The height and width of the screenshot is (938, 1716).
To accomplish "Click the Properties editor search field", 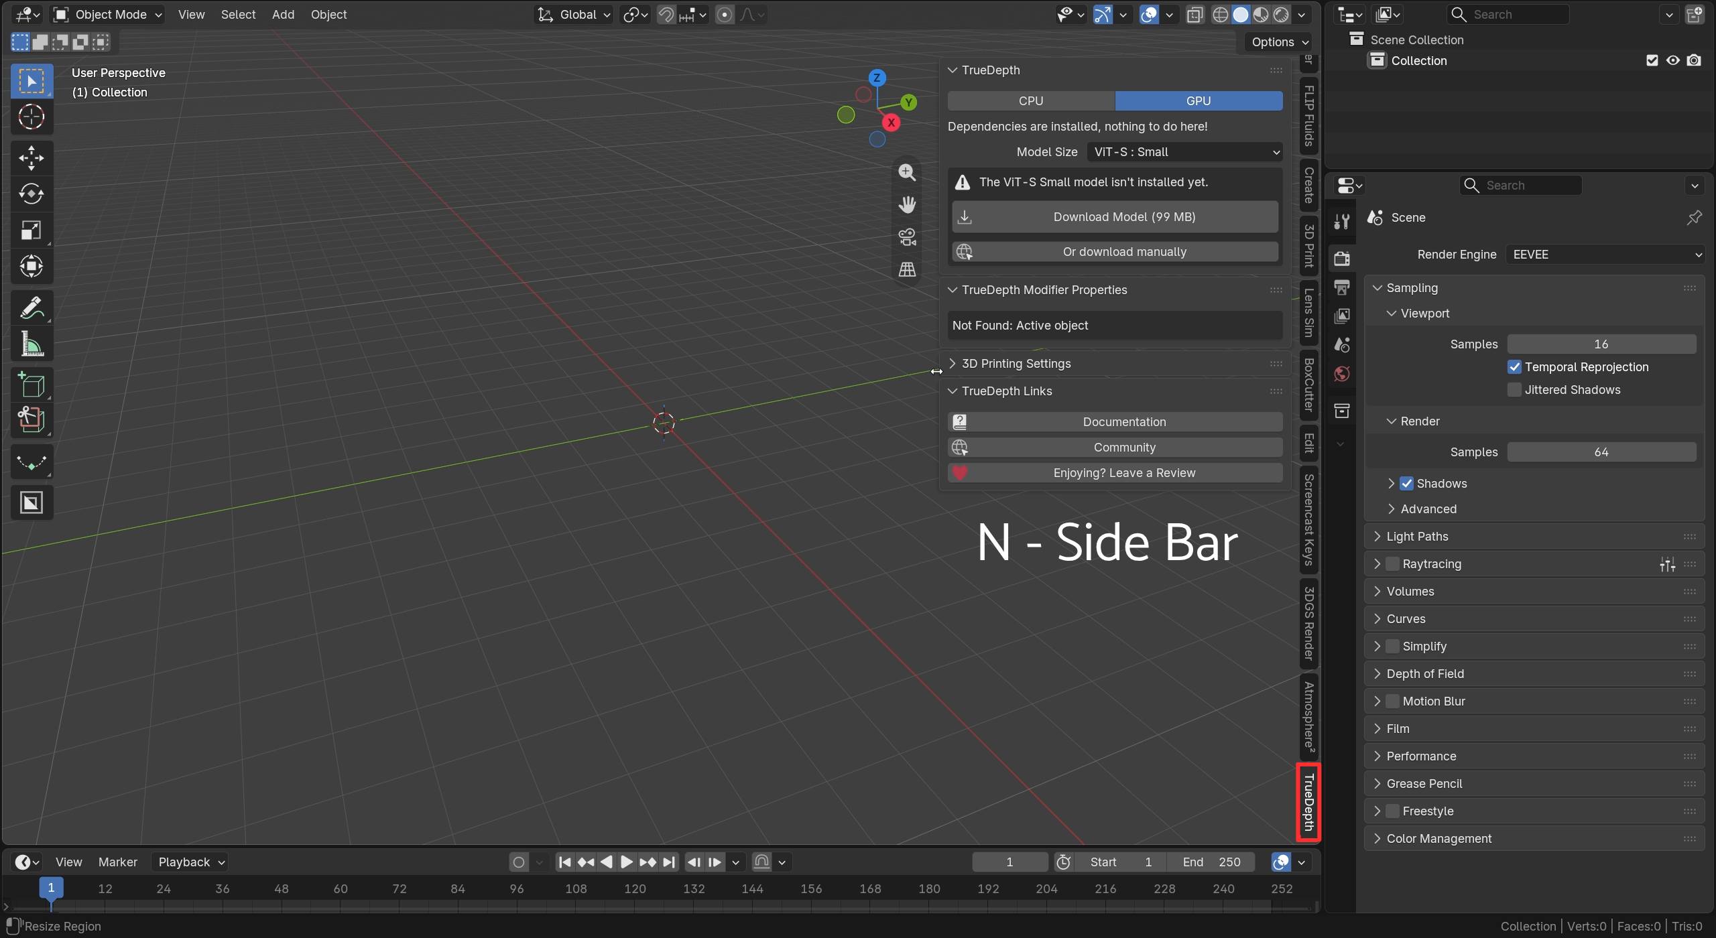I will point(1520,186).
